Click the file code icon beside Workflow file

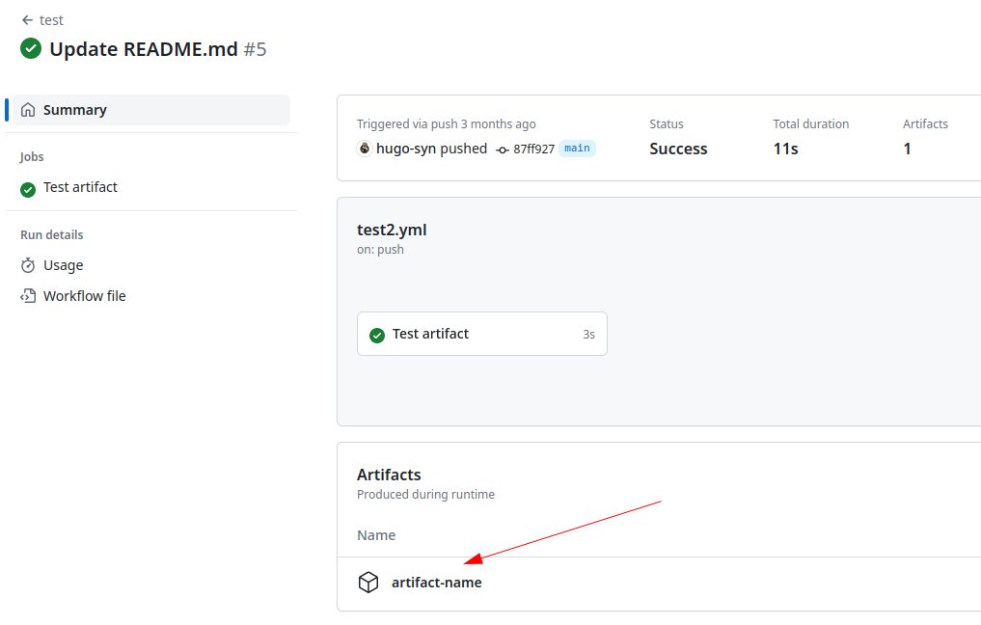coord(28,296)
